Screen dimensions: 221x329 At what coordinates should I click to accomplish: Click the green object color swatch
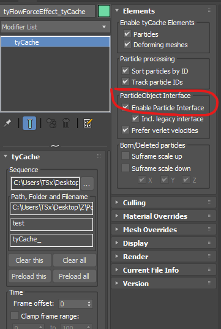point(104,11)
